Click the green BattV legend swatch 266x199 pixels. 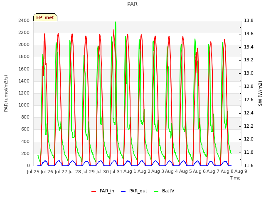click(156, 192)
